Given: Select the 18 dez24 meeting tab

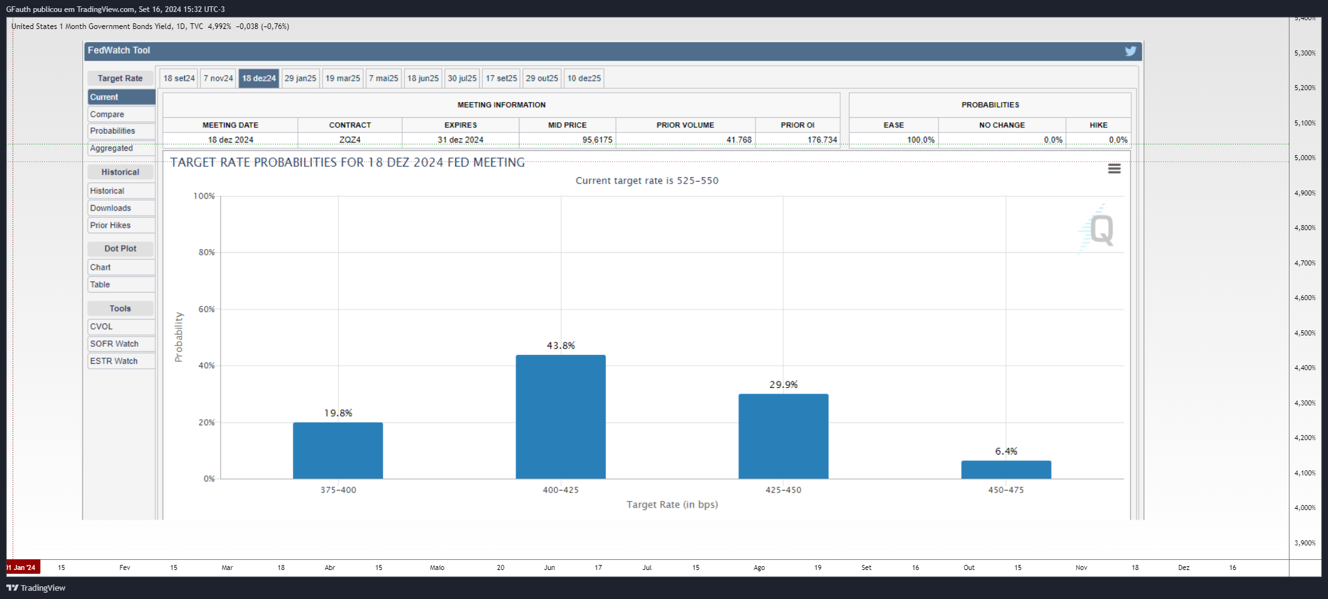Looking at the screenshot, I should (x=259, y=78).
